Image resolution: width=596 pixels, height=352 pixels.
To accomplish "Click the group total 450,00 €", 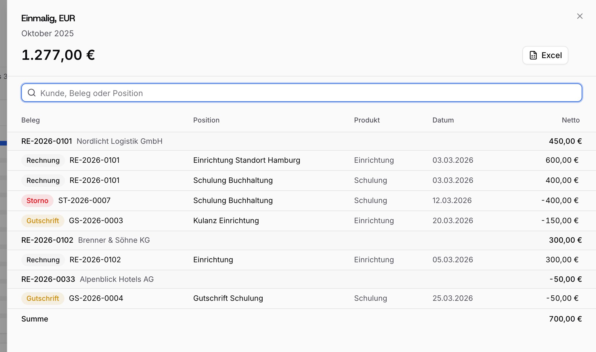I will [x=565, y=141].
